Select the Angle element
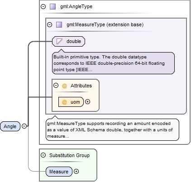 pyautogui.click(x=10, y=126)
